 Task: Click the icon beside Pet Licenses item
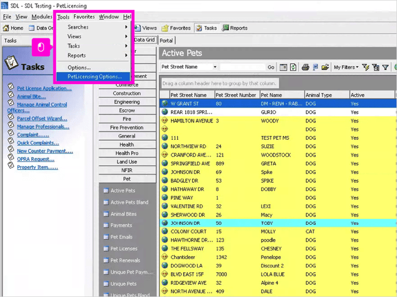point(106,248)
